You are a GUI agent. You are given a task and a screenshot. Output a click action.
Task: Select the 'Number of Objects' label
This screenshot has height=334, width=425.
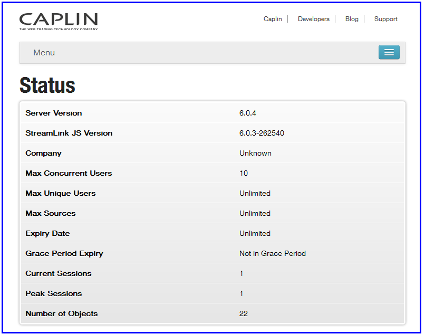pos(62,314)
